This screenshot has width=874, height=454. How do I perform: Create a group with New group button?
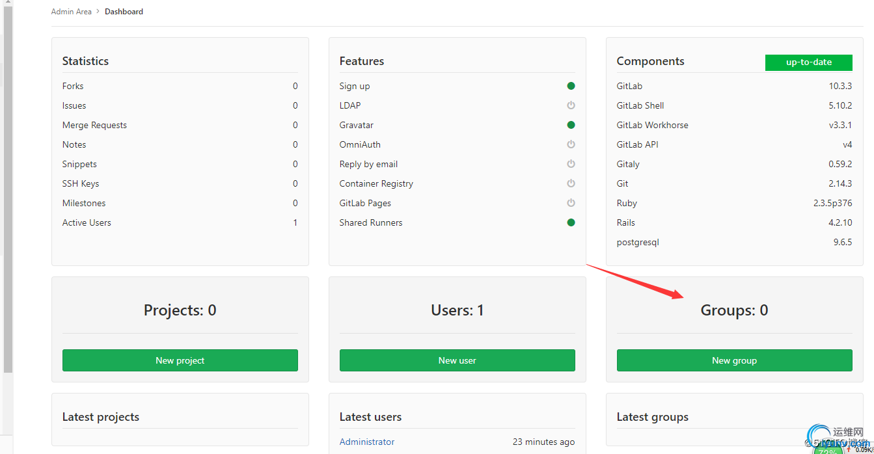(x=735, y=360)
